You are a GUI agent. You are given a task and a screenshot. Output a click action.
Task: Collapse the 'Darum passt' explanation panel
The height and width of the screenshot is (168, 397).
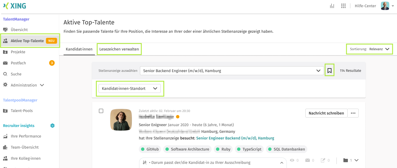(282, 163)
